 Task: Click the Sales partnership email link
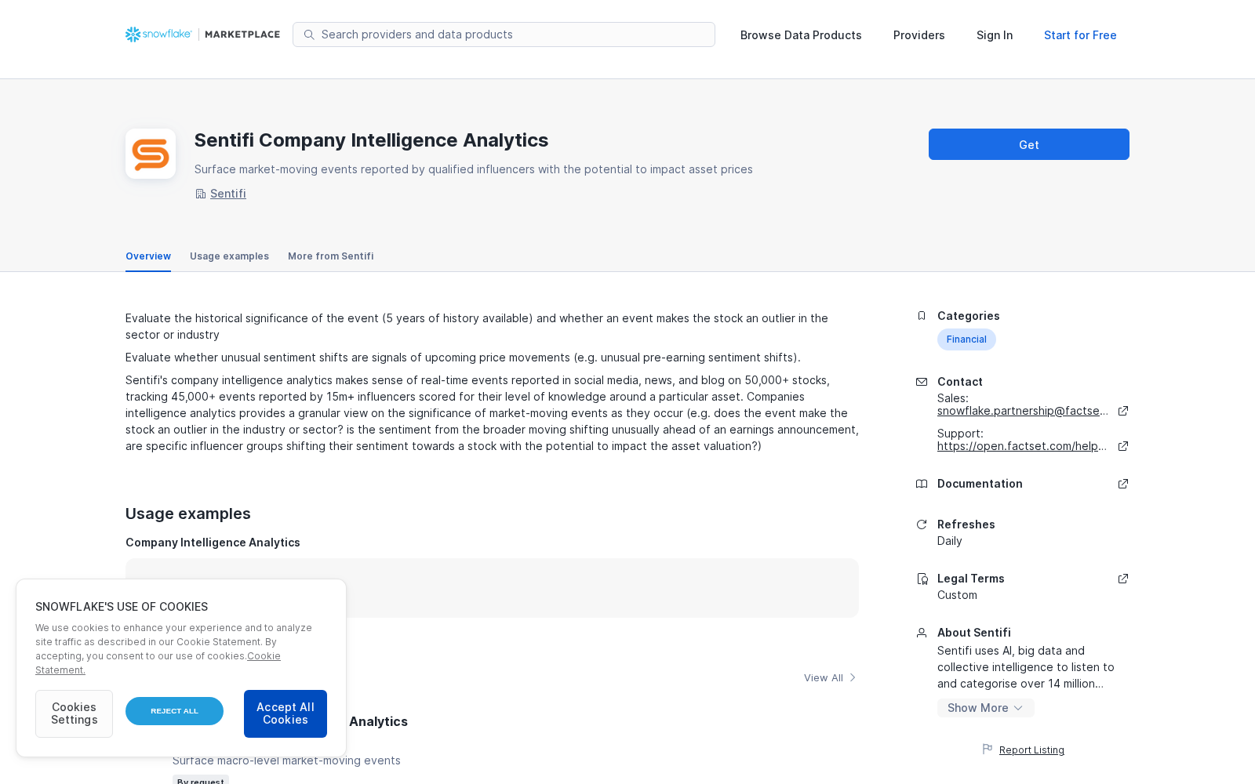[1023, 411]
